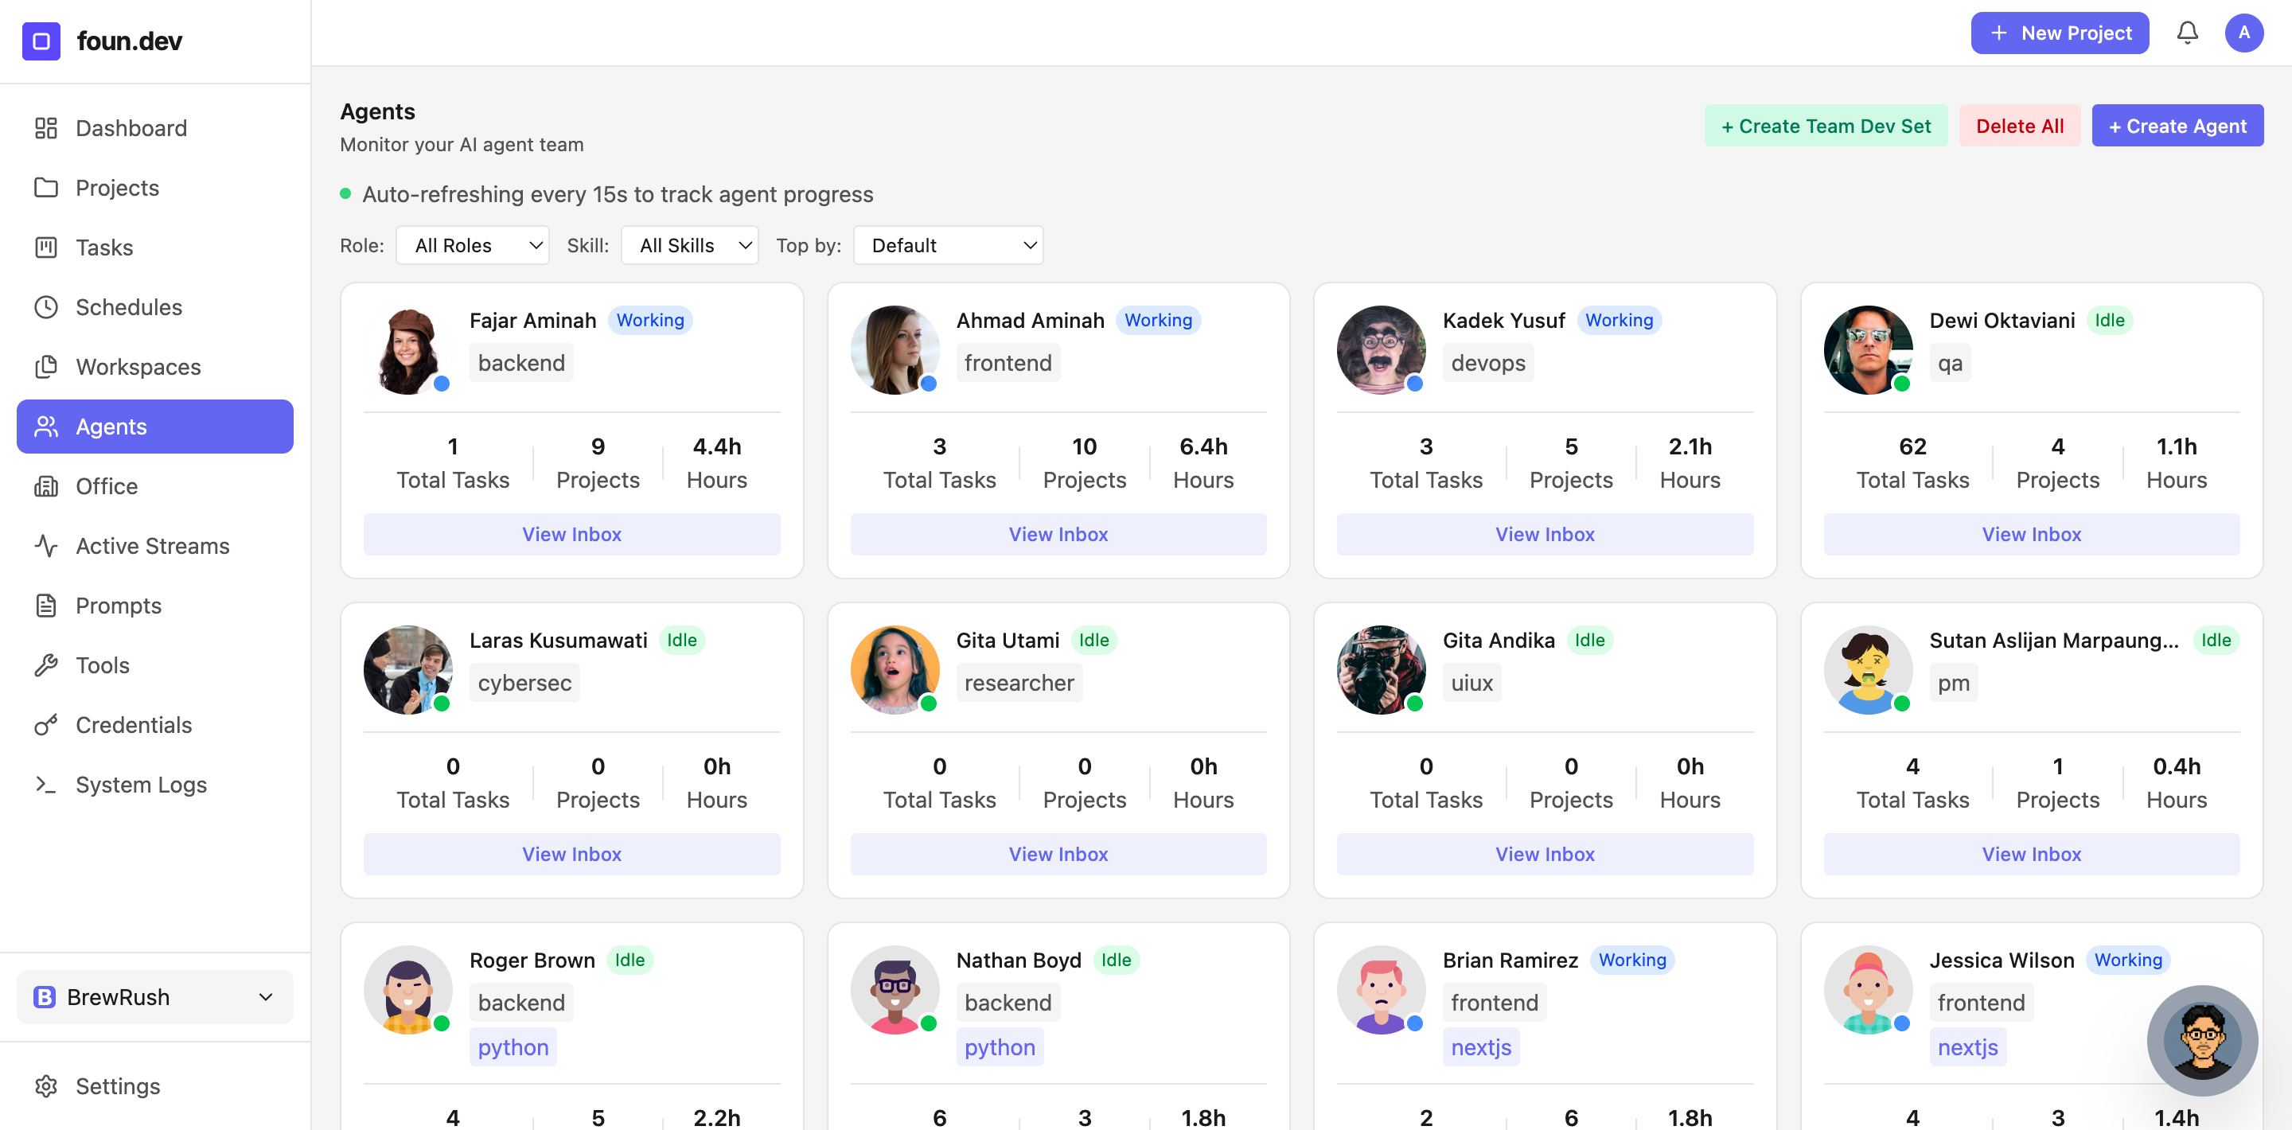Click the Delete All button
The image size is (2292, 1130).
(2019, 127)
